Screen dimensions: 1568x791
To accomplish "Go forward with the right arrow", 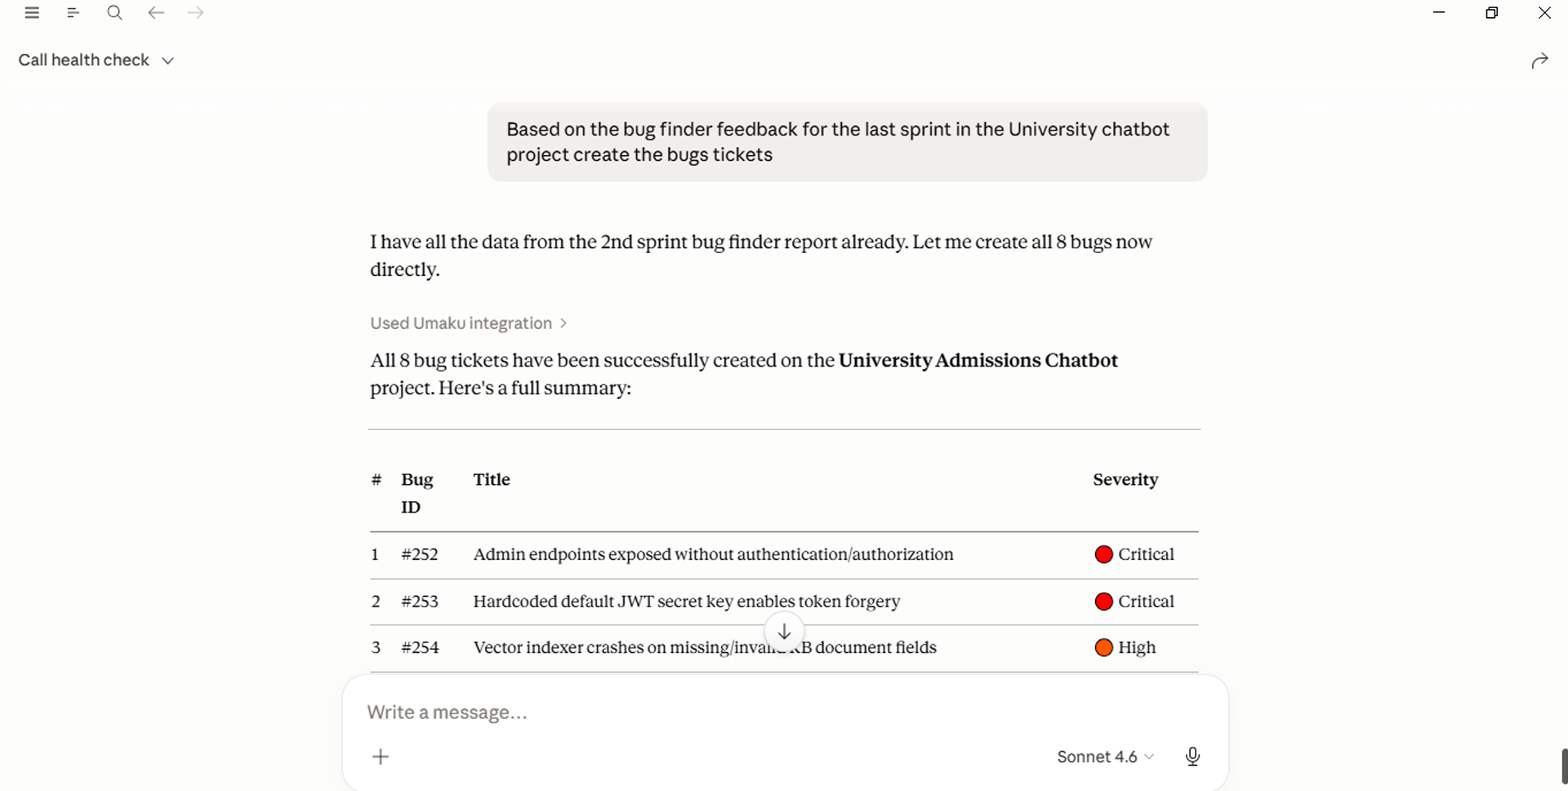I will (x=195, y=13).
